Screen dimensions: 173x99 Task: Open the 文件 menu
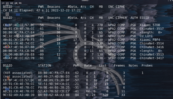[x=3, y=3]
